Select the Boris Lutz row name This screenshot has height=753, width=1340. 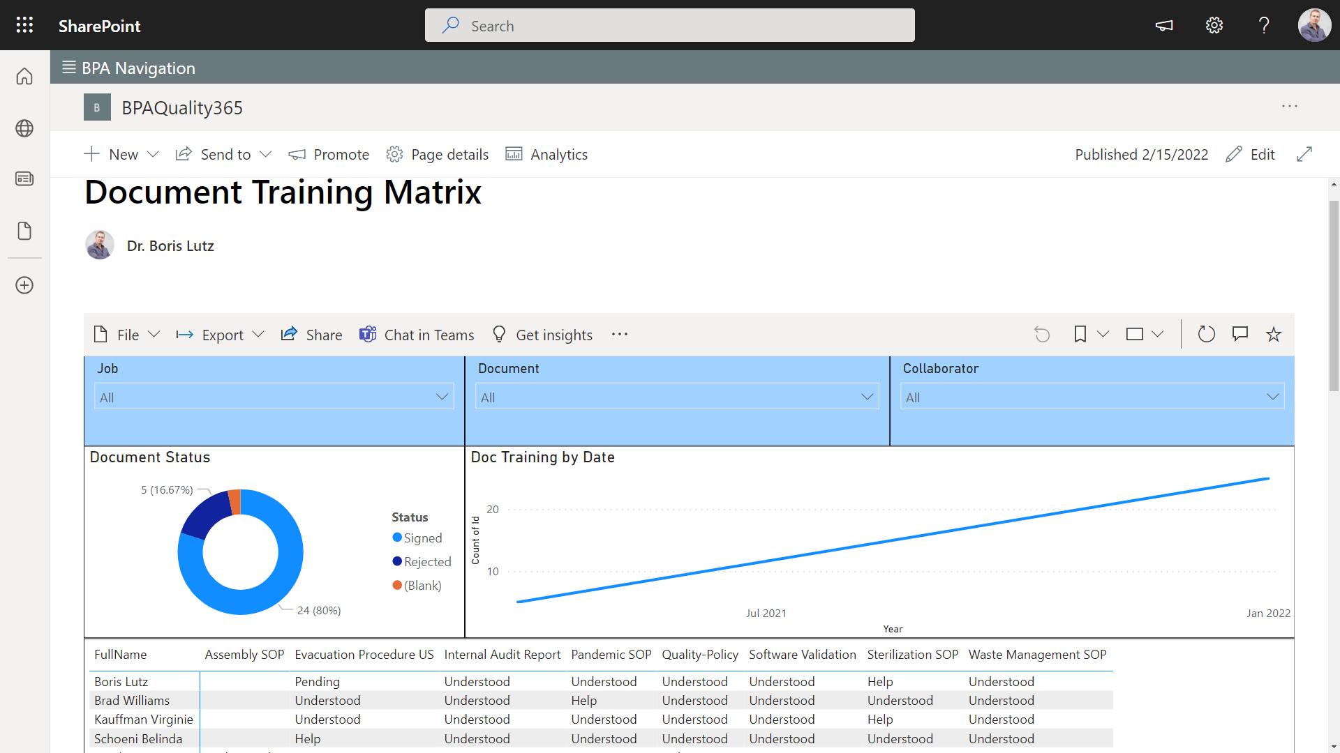121,682
